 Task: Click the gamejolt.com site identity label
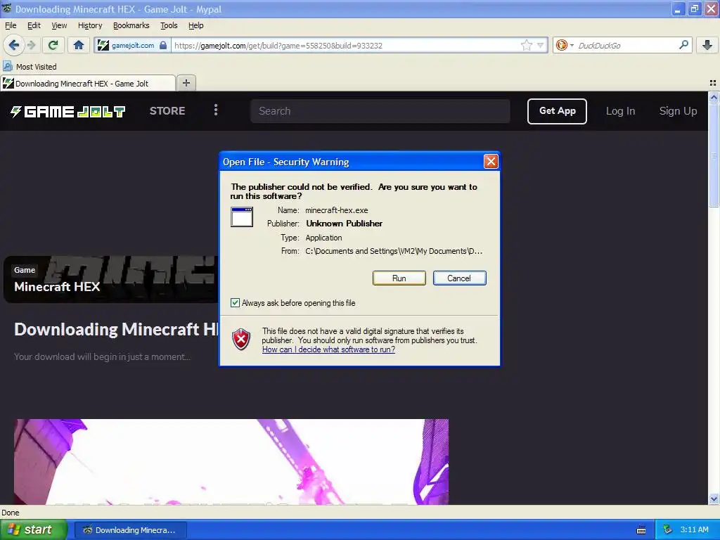(x=133, y=45)
